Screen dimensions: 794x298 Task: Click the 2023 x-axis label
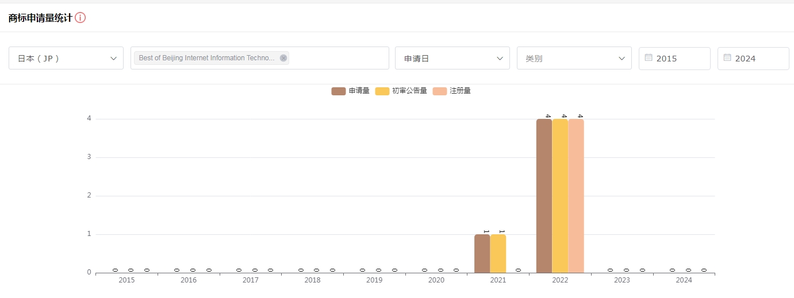[622, 280]
